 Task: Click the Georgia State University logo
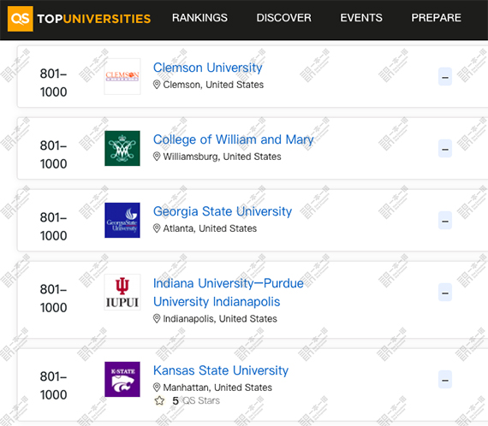122,220
